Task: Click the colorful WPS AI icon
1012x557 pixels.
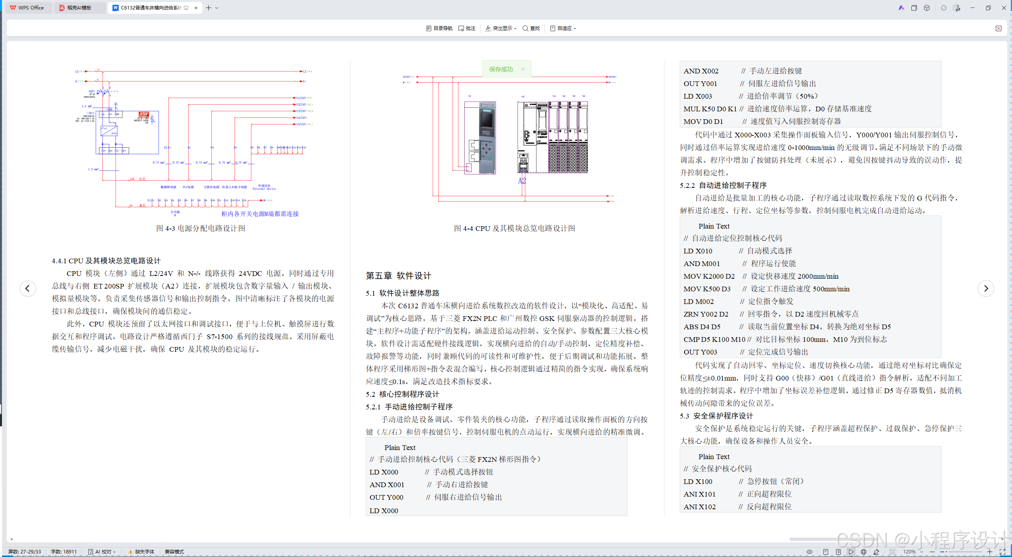Action: [901, 8]
